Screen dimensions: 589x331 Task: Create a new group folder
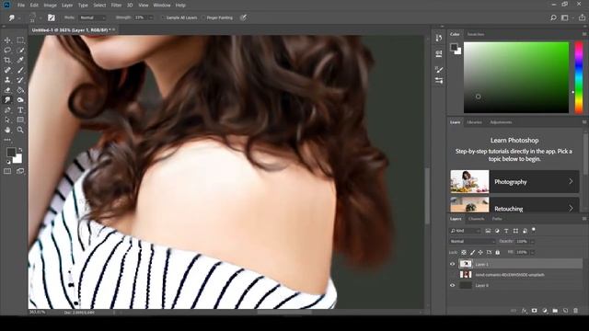point(555,311)
